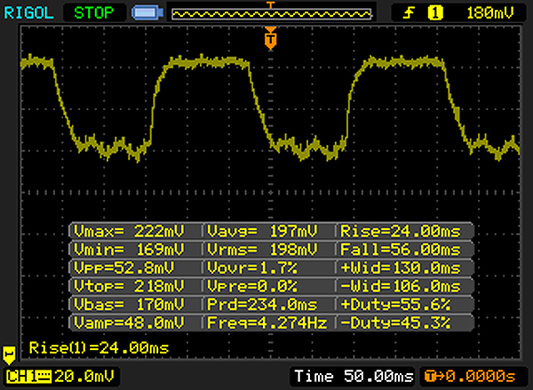Select the Prd=234.0ms measurement

pos(262,305)
